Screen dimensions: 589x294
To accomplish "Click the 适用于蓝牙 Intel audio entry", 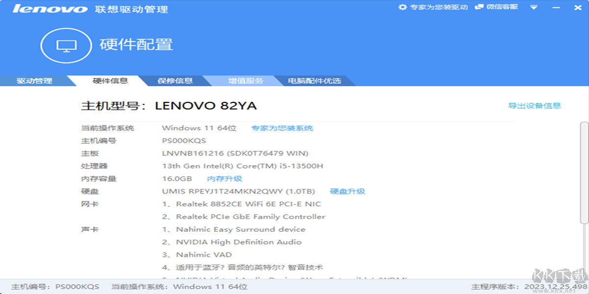I will (242, 268).
